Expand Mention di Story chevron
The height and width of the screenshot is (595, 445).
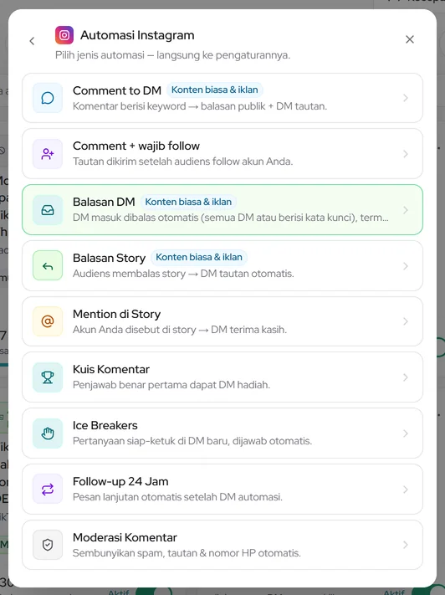pyautogui.click(x=406, y=321)
